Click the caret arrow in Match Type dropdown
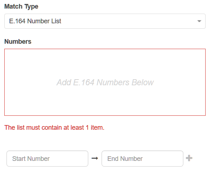 199,21
